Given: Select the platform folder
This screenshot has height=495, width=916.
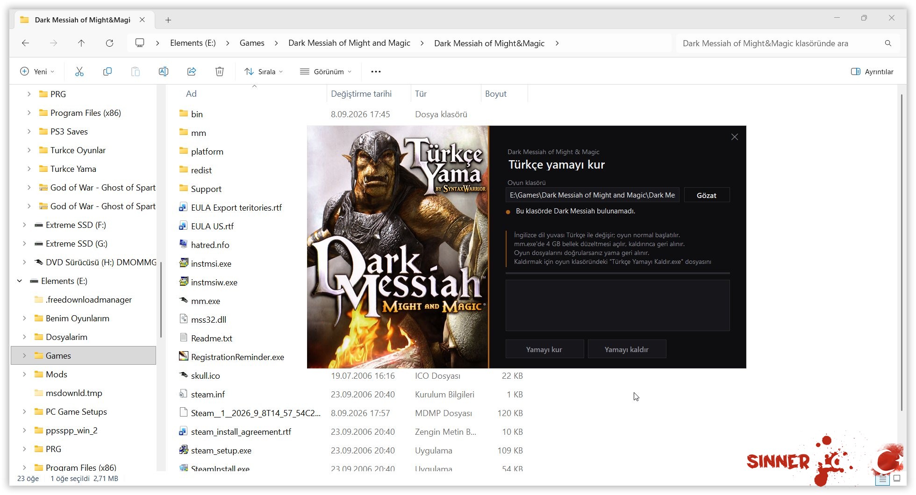Looking at the screenshot, I should 207,152.
